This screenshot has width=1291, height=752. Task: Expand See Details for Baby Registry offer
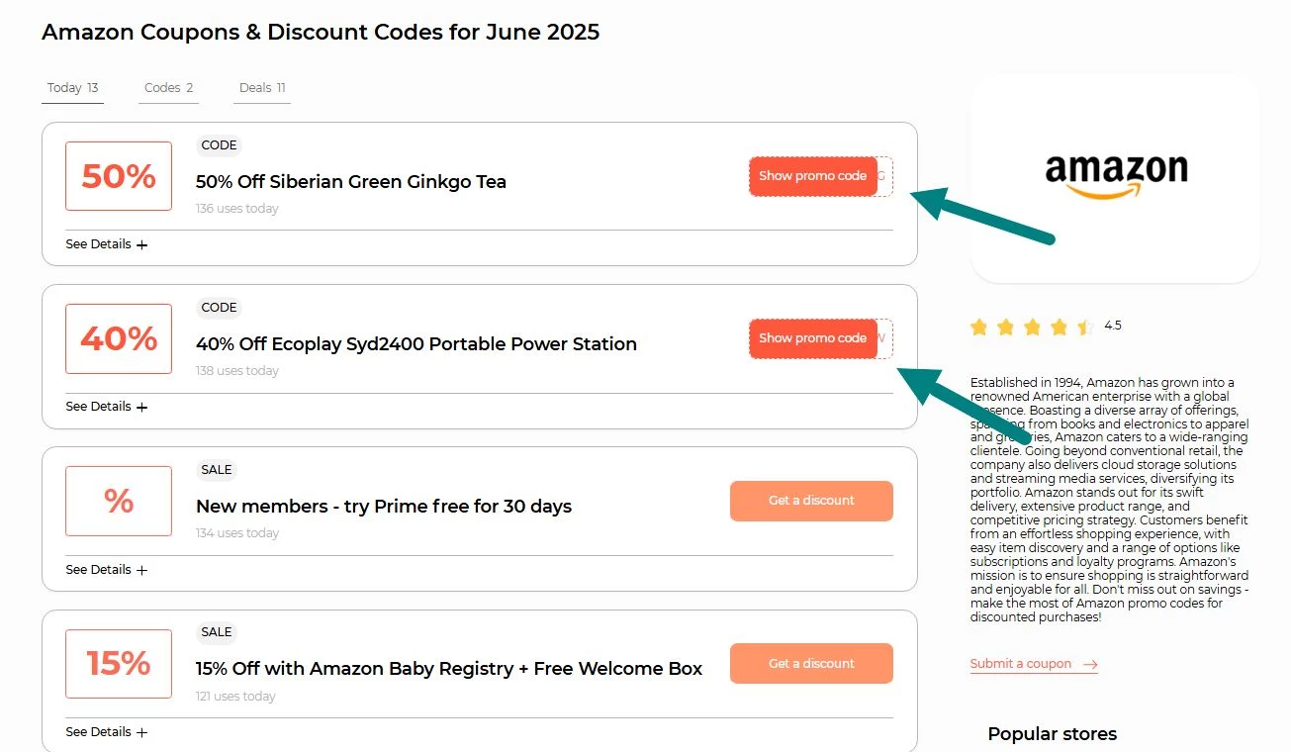click(x=106, y=732)
